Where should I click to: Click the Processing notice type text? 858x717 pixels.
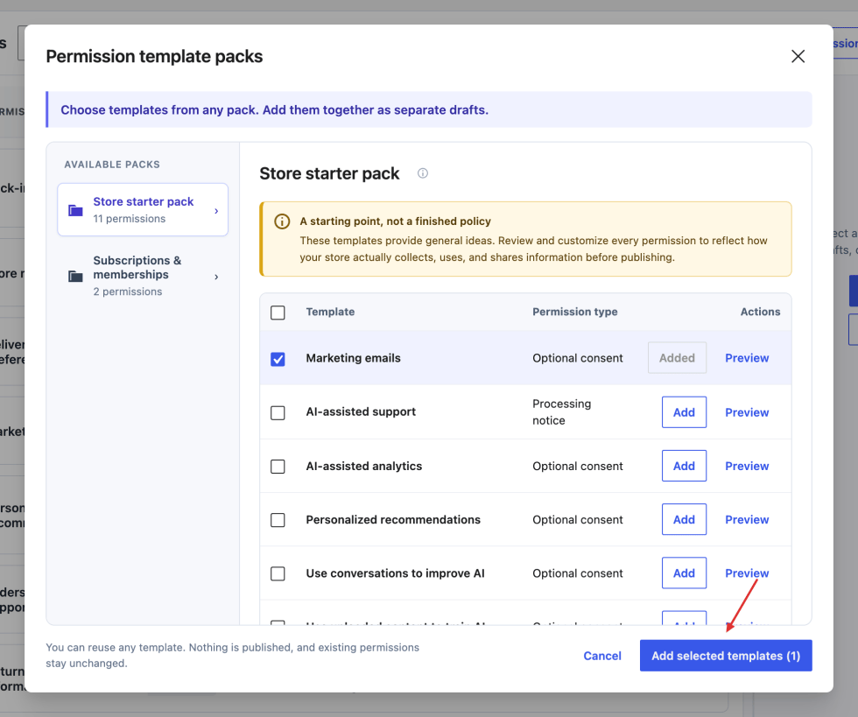561,412
